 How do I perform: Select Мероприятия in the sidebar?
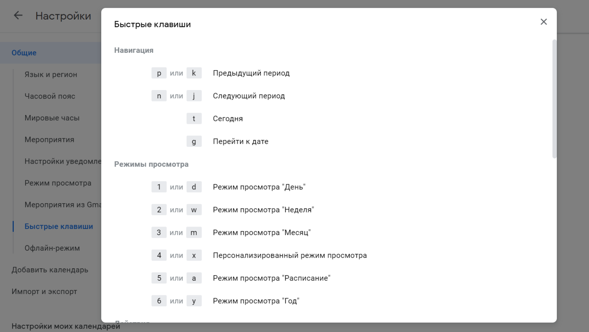pos(49,140)
